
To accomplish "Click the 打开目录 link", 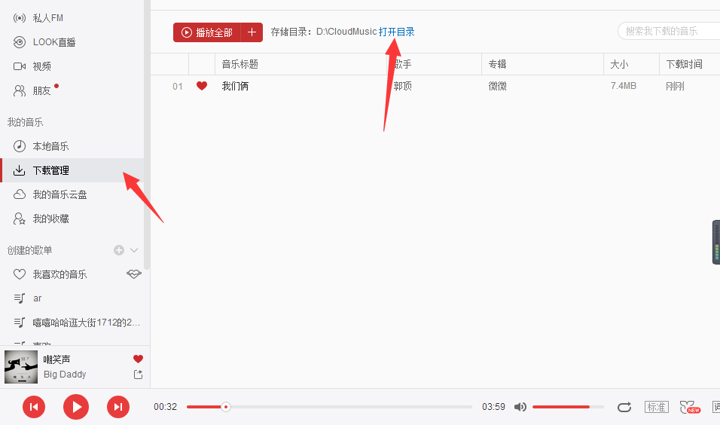I will (x=397, y=32).
